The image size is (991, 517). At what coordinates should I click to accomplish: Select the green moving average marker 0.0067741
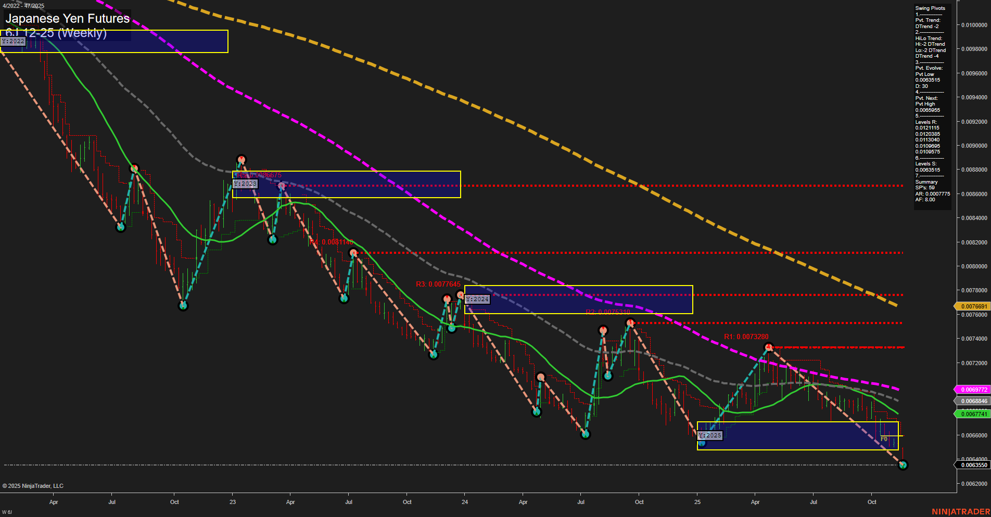[973, 413]
